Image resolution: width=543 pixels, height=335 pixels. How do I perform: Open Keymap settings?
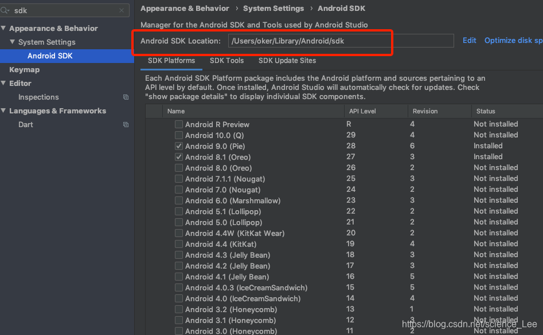24,69
